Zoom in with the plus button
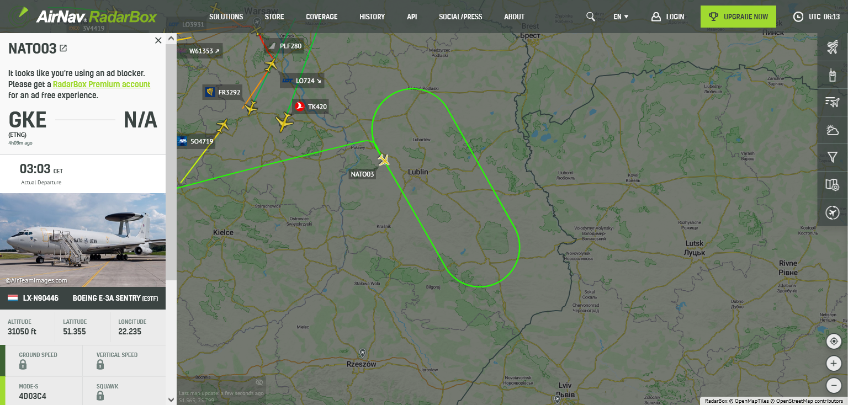The height and width of the screenshot is (405, 848). click(834, 364)
